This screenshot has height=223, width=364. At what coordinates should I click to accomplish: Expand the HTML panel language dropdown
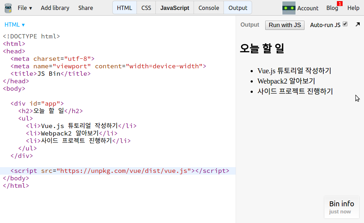(15, 25)
